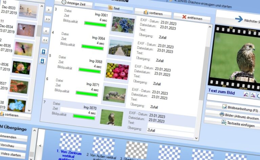
Task: Select the hummingbird thumbnail Dsc-8535
Action: 24,49
